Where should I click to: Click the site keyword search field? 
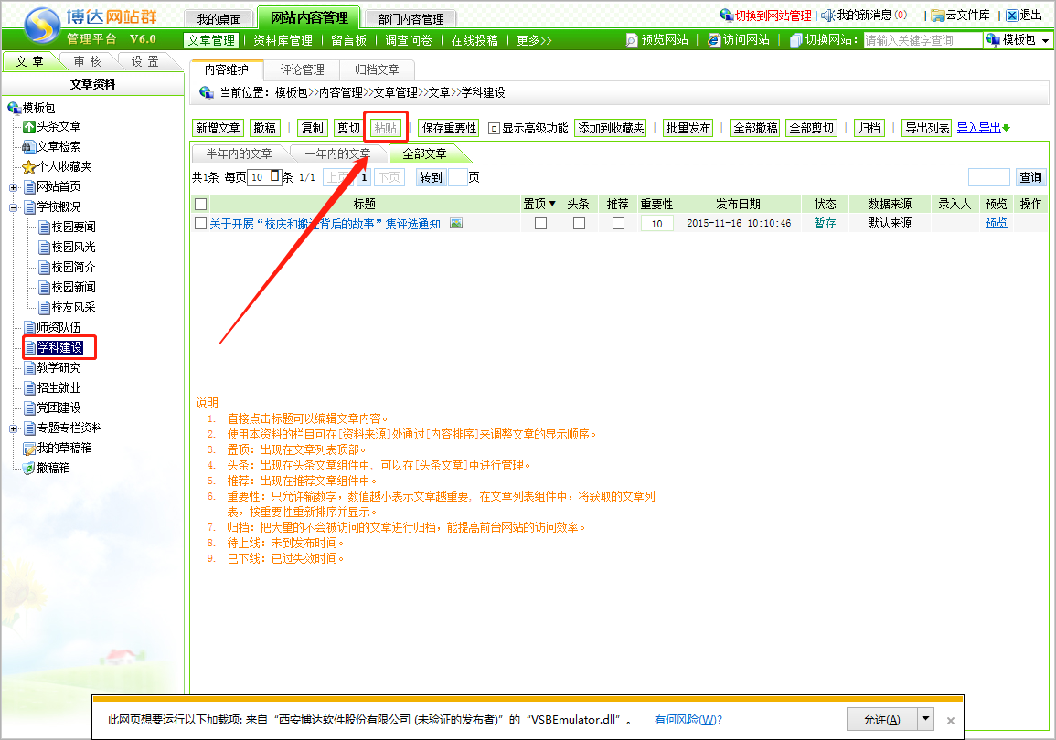click(923, 40)
